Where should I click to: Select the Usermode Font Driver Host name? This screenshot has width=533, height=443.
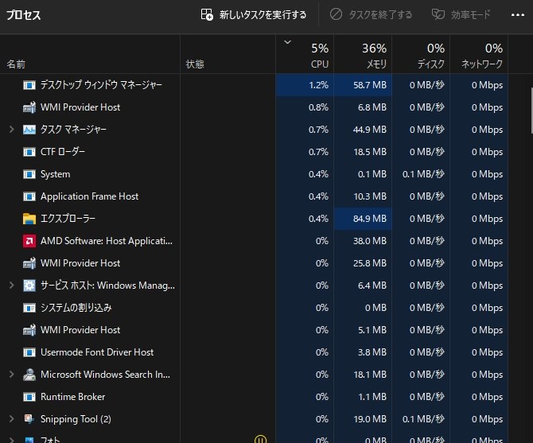[x=97, y=352]
